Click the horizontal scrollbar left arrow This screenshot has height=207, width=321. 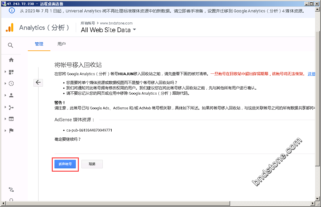(3, 203)
